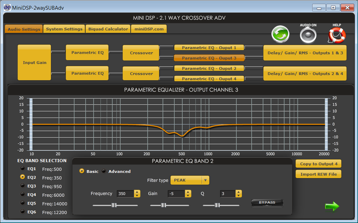Select Parametric EQ - Ouput 1
Screen dimensions: 358x223
point(209,48)
